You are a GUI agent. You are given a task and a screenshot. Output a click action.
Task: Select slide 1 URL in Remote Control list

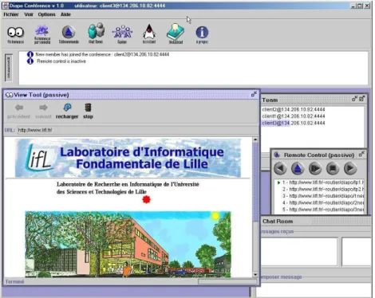click(x=320, y=182)
